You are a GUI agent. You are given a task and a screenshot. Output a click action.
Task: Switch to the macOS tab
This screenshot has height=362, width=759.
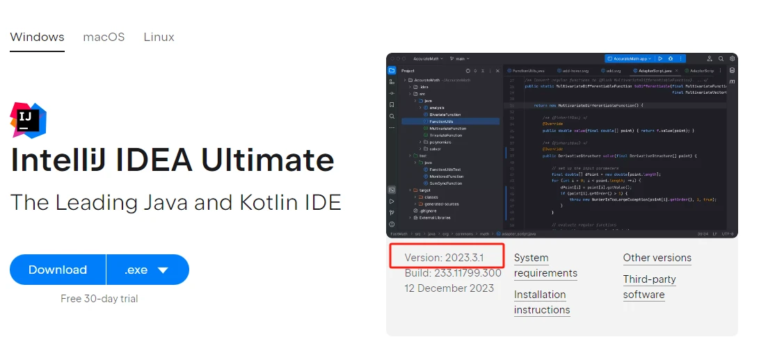coord(104,38)
